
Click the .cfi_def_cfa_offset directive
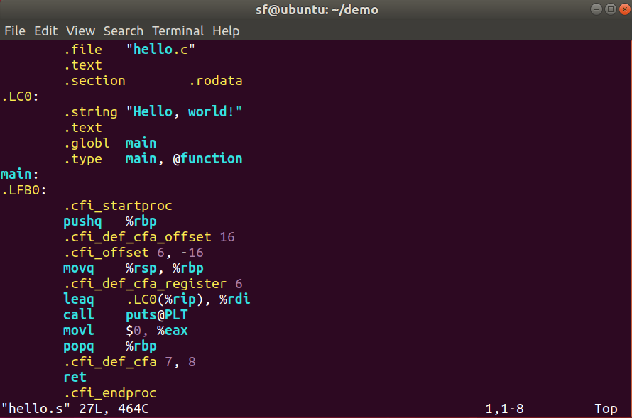pyautogui.click(x=138, y=237)
